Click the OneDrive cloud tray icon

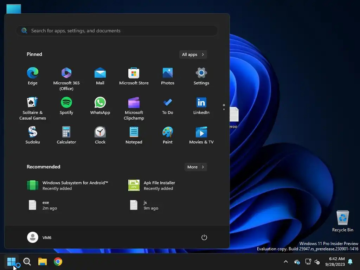[297, 262]
